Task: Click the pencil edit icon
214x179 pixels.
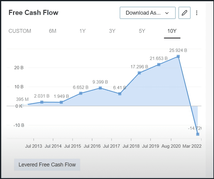Action: [x=184, y=13]
